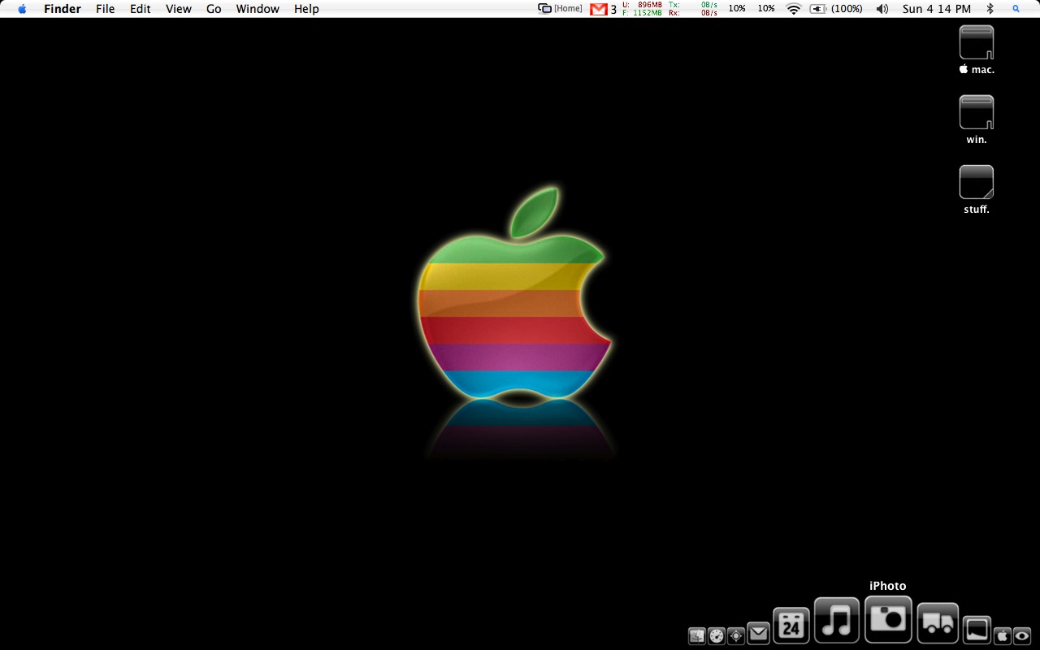Open Dashboard gauge icon in dock
The image size is (1040, 650).
pyautogui.click(x=716, y=636)
